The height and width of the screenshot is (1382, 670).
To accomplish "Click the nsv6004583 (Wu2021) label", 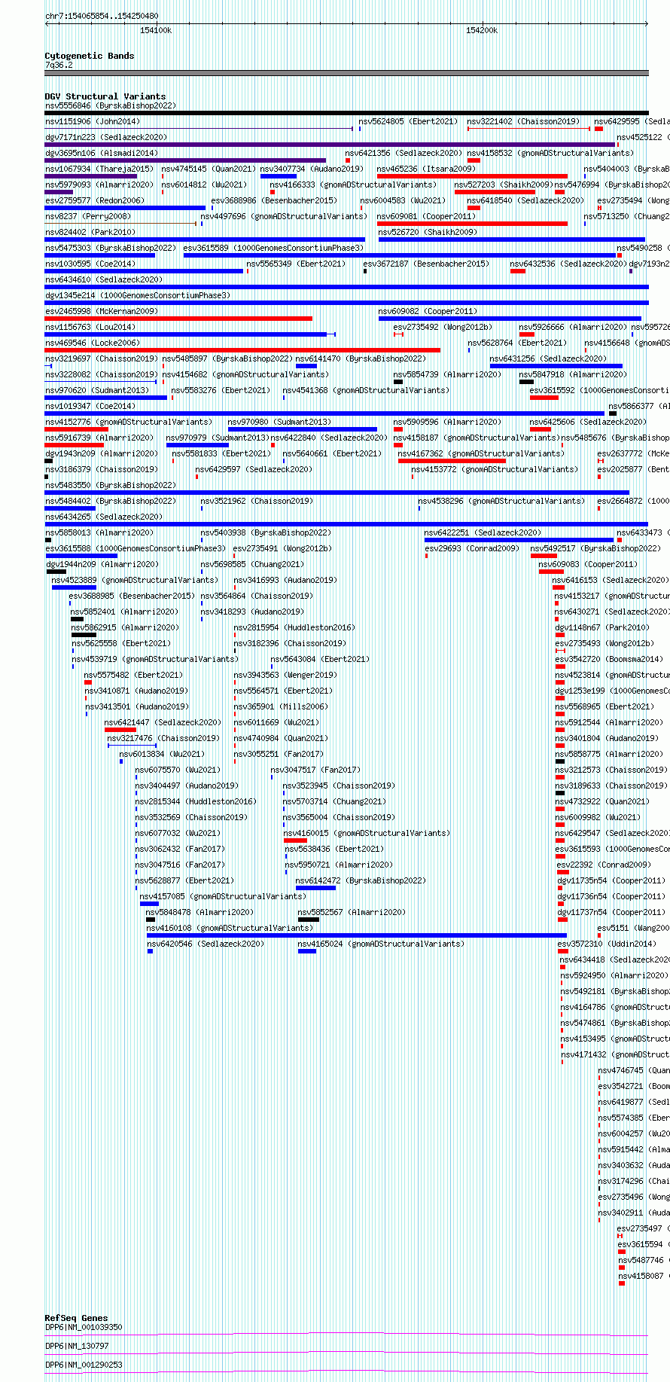I will click(x=403, y=200).
